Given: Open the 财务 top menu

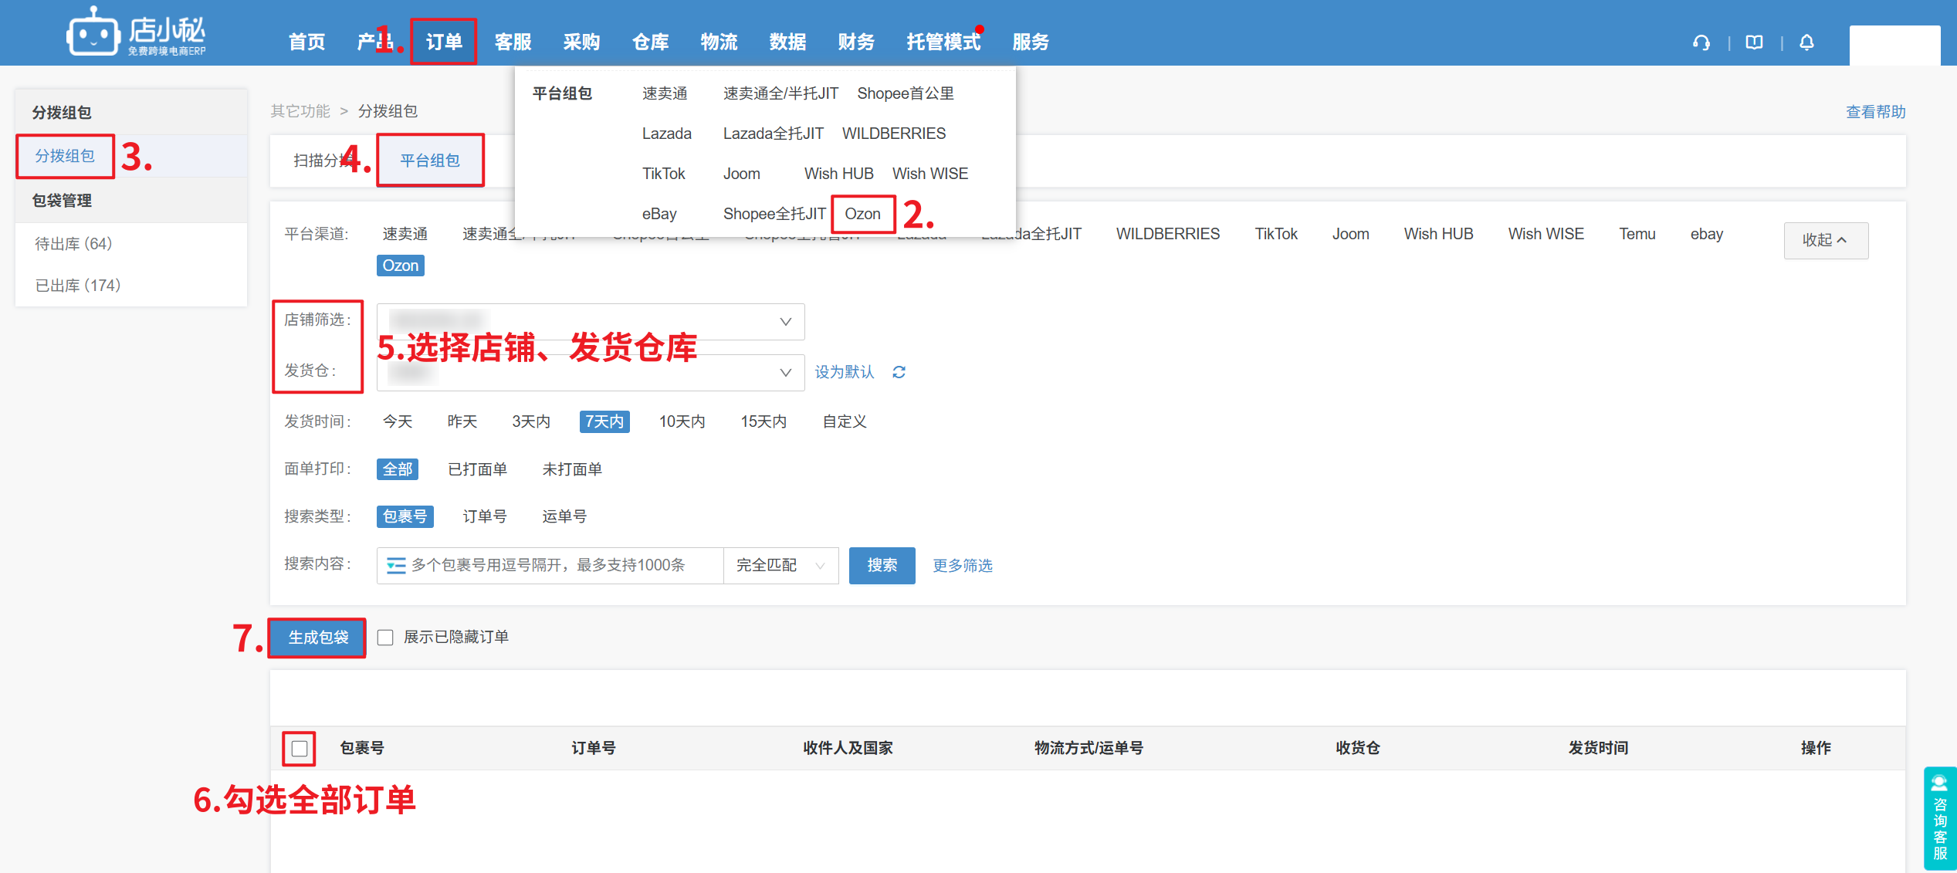Looking at the screenshot, I should tap(856, 42).
